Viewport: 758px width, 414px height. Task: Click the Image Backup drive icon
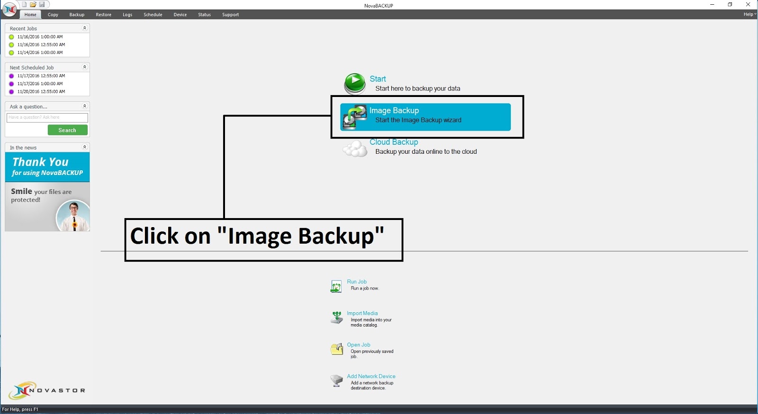pos(355,117)
